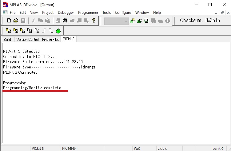Click the Find Next icon beside binoculars
The image size is (231, 151).
(72, 21)
